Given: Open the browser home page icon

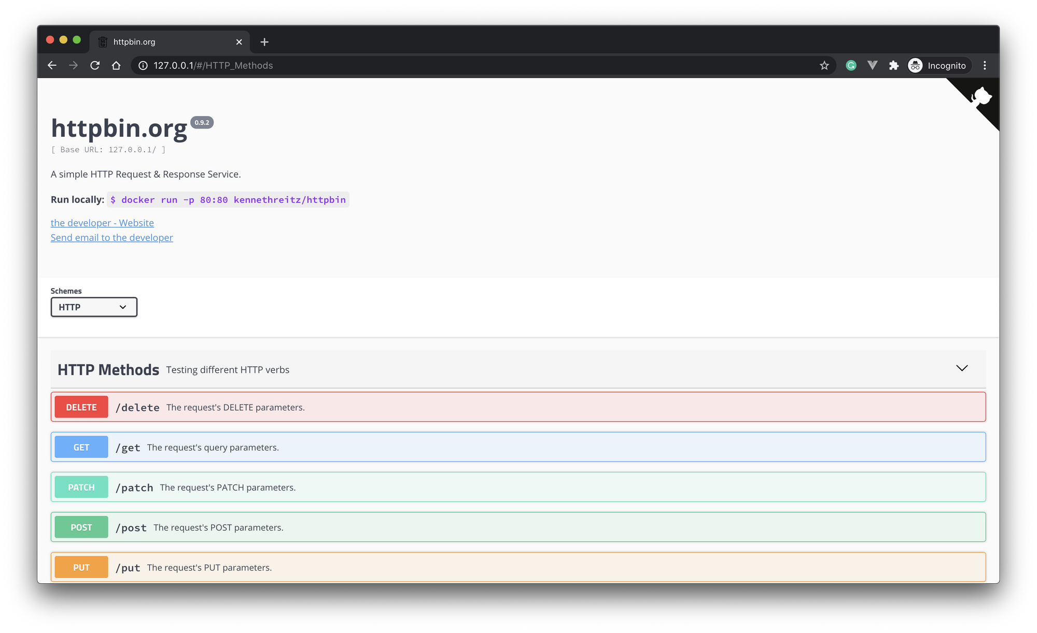Looking at the screenshot, I should pos(116,65).
